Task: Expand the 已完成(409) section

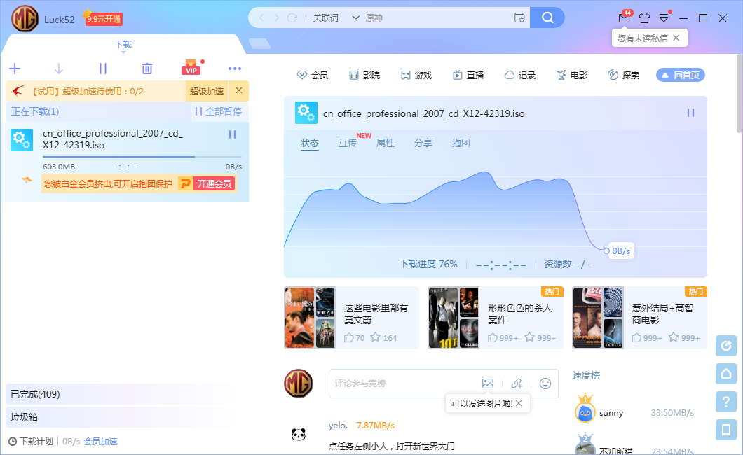Action: pyautogui.click(x=126, y=394)
